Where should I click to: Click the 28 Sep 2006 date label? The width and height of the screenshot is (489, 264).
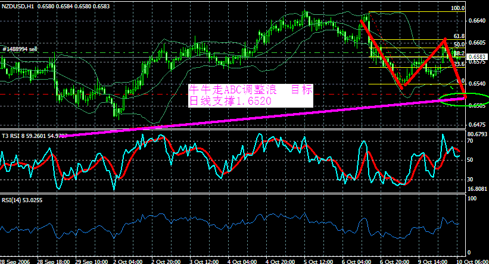(x=15, y=261)
